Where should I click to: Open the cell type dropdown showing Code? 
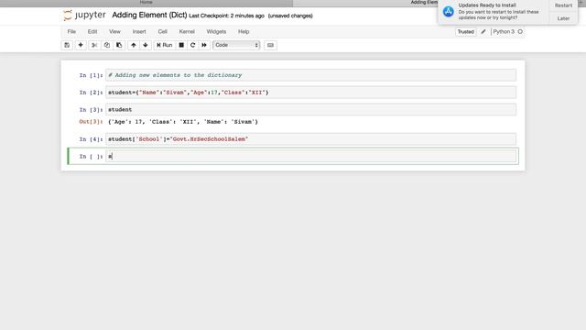(236, 45)
